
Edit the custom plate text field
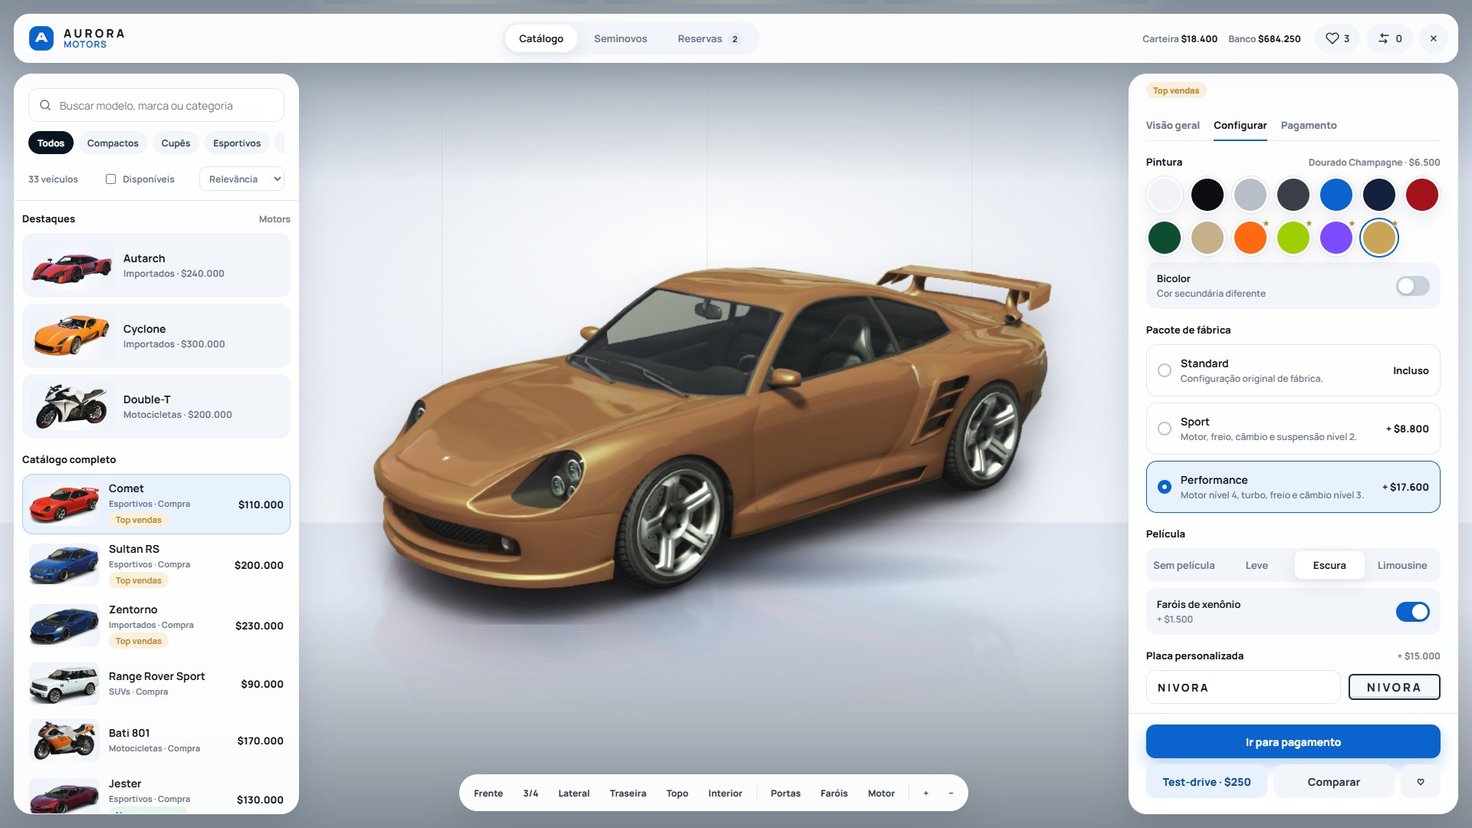[1243, 688]
